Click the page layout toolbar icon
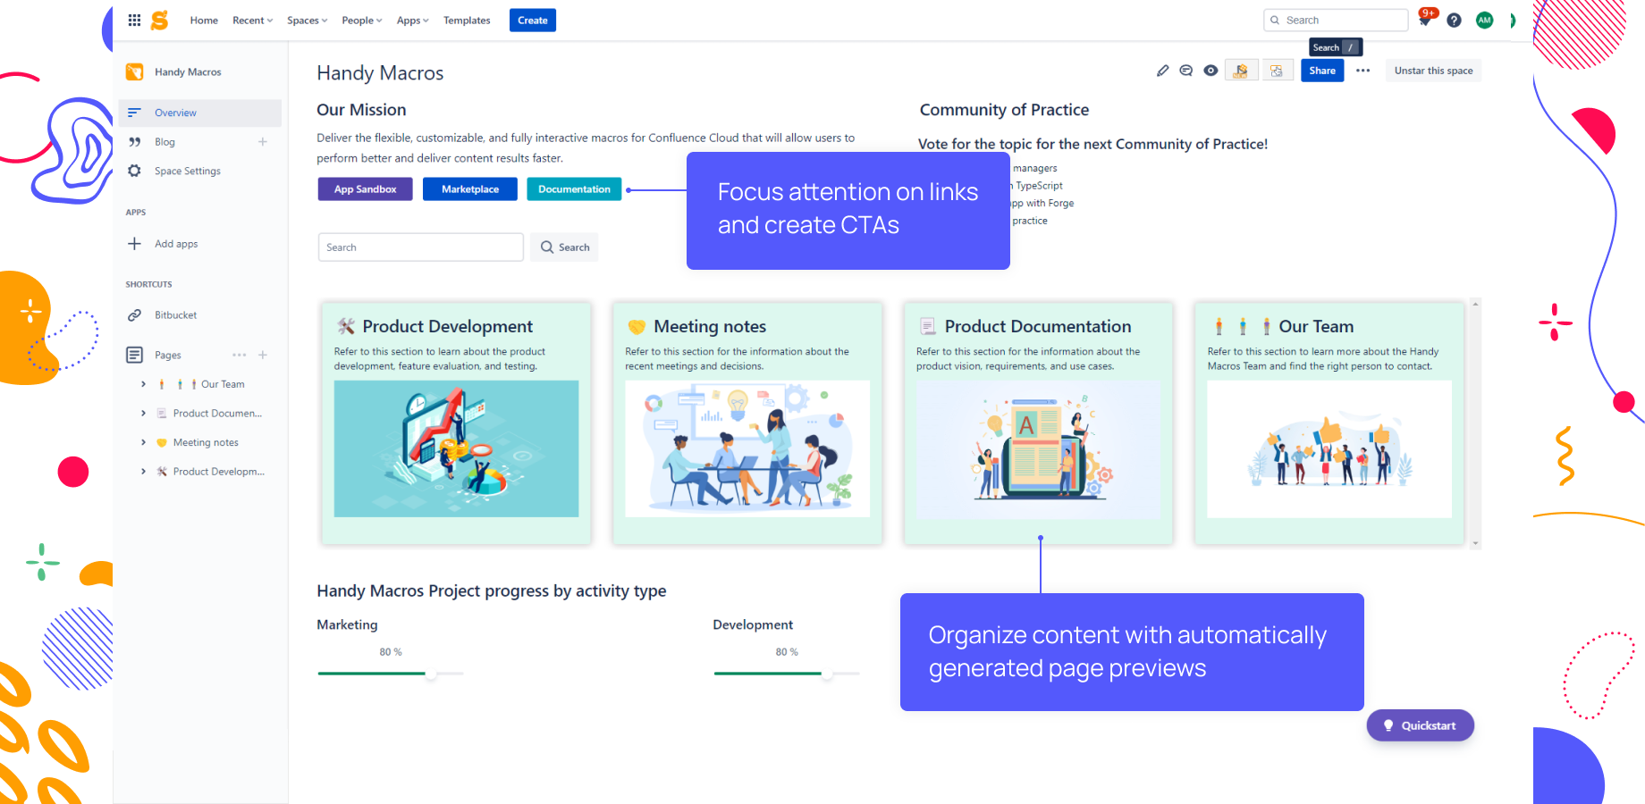1645x804 pixels. pyautogui.click(x=1277, y=71)
